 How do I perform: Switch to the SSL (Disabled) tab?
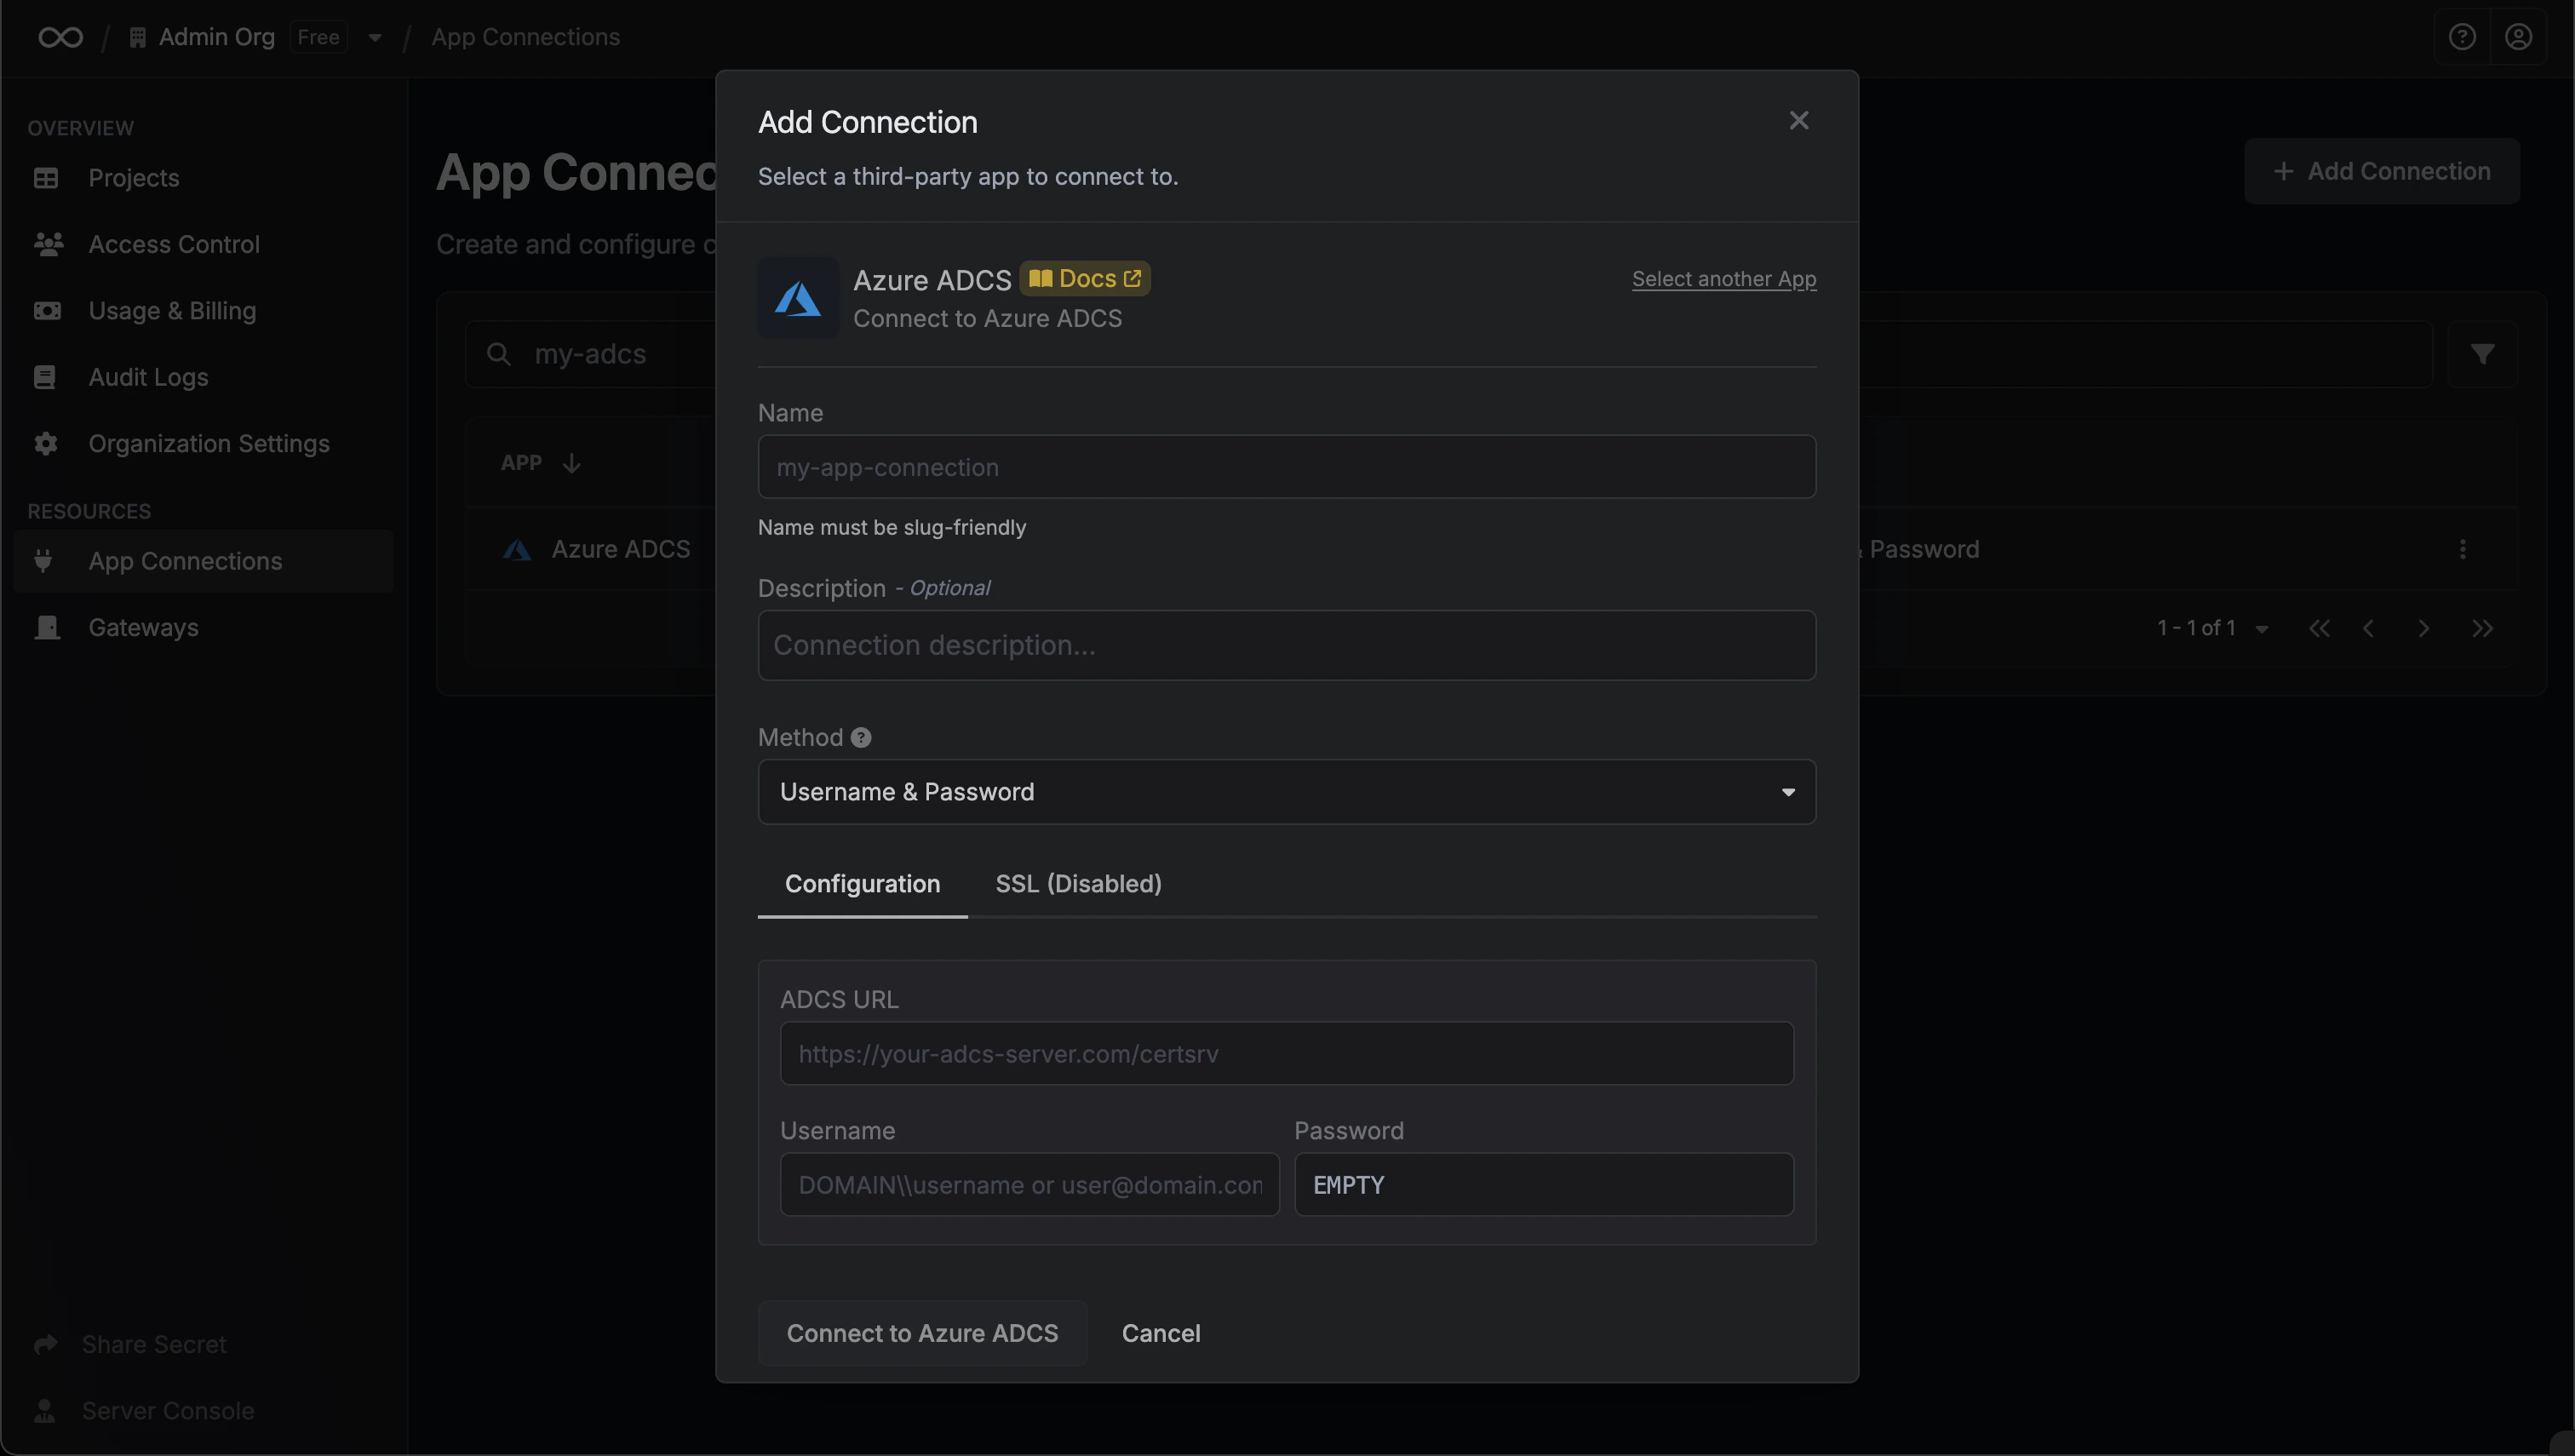pos(1078,884)
